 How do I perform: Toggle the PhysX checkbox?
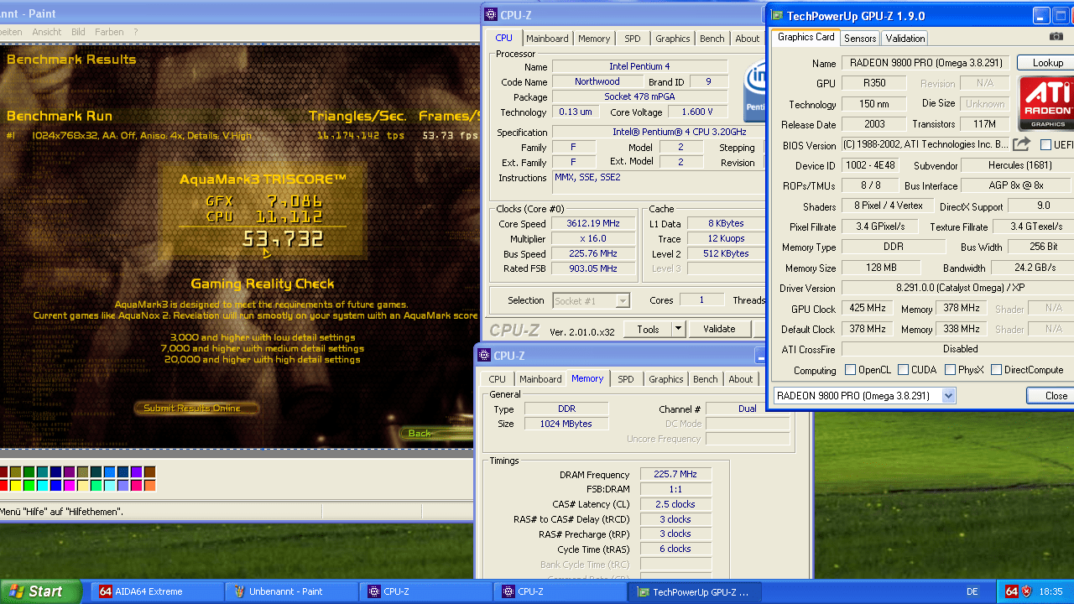[951, 370]
